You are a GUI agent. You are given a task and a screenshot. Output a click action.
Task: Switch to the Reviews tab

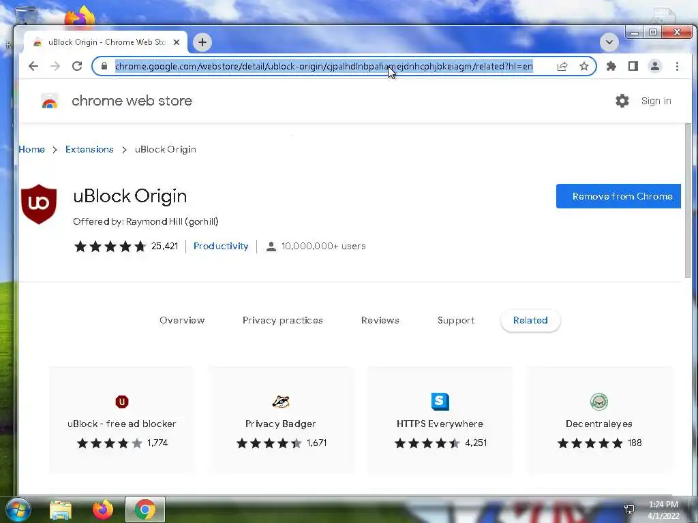coord(380,320)
